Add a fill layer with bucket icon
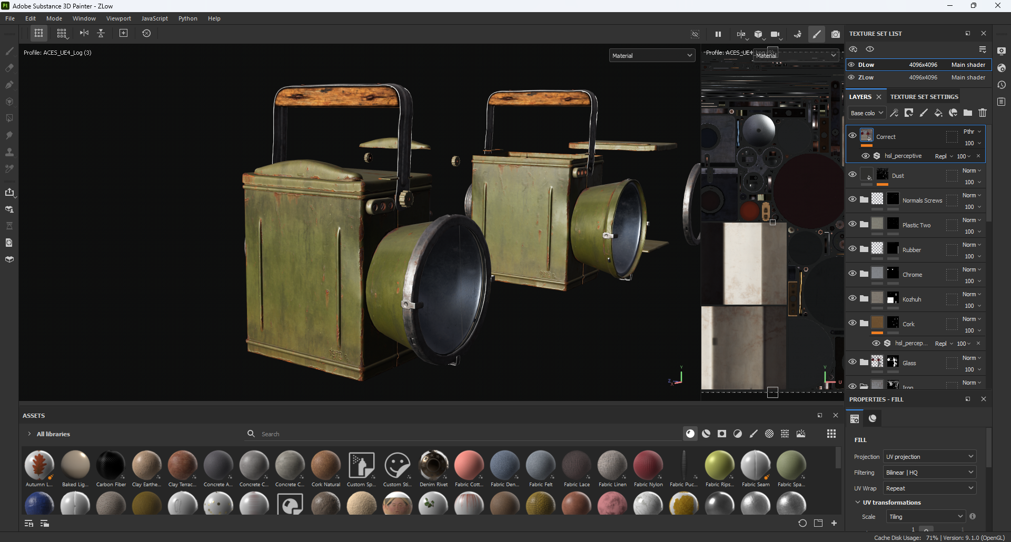 point(938,113)
